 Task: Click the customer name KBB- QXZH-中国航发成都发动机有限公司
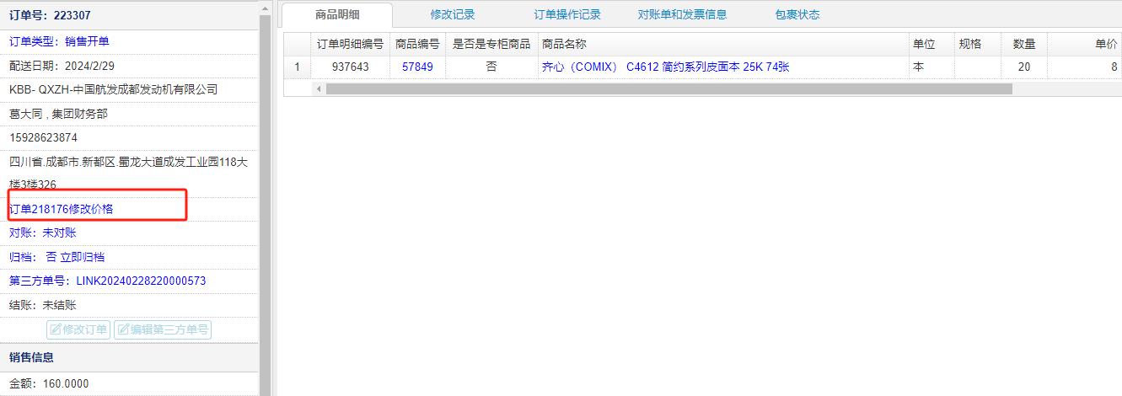tap(114, 88)
